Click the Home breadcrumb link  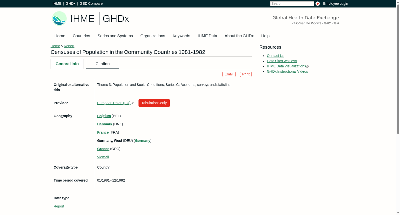pyautogui.click(x=55, y=46)
